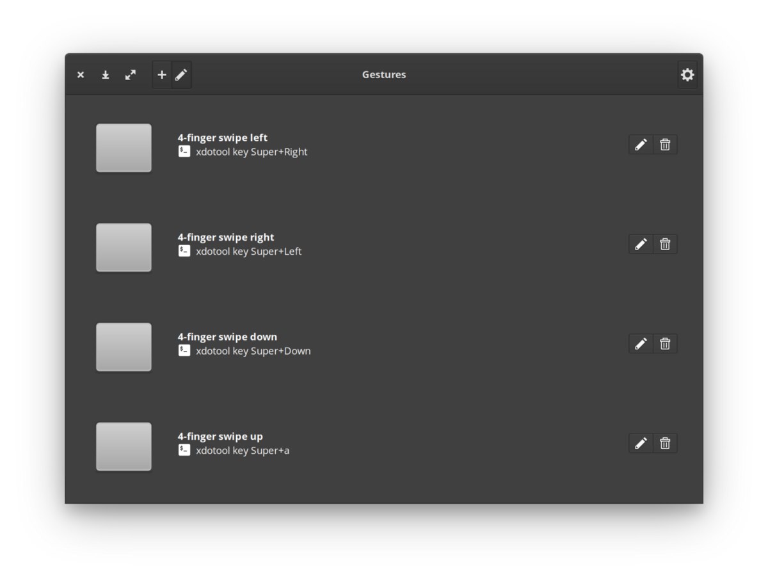Click the Gestures window title
The image size is (768, 580).
pos(384,74)
